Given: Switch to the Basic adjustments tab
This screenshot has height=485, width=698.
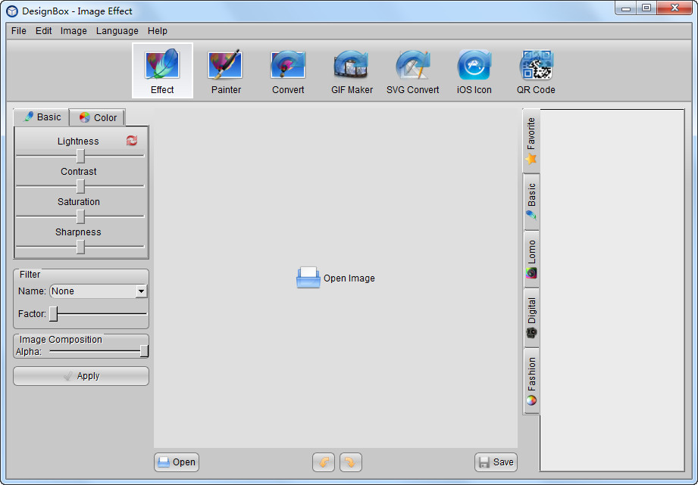Looking at the screenshot, I should coord(42,117).
